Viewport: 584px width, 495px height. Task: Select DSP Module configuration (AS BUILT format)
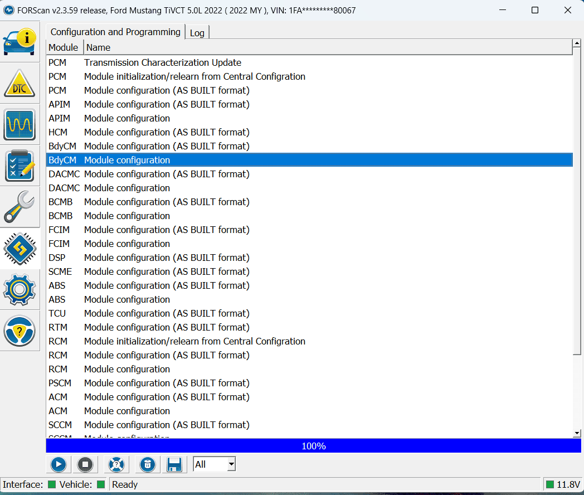[x=309, y=258]
